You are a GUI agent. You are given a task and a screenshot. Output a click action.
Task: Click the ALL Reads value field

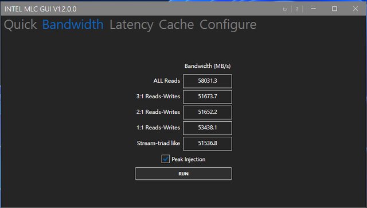coord(208,81)
